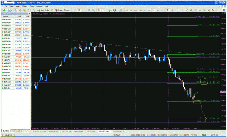Open the Profiles toolbar icon
Screen dimensions: 227x137
coord(9,10)
